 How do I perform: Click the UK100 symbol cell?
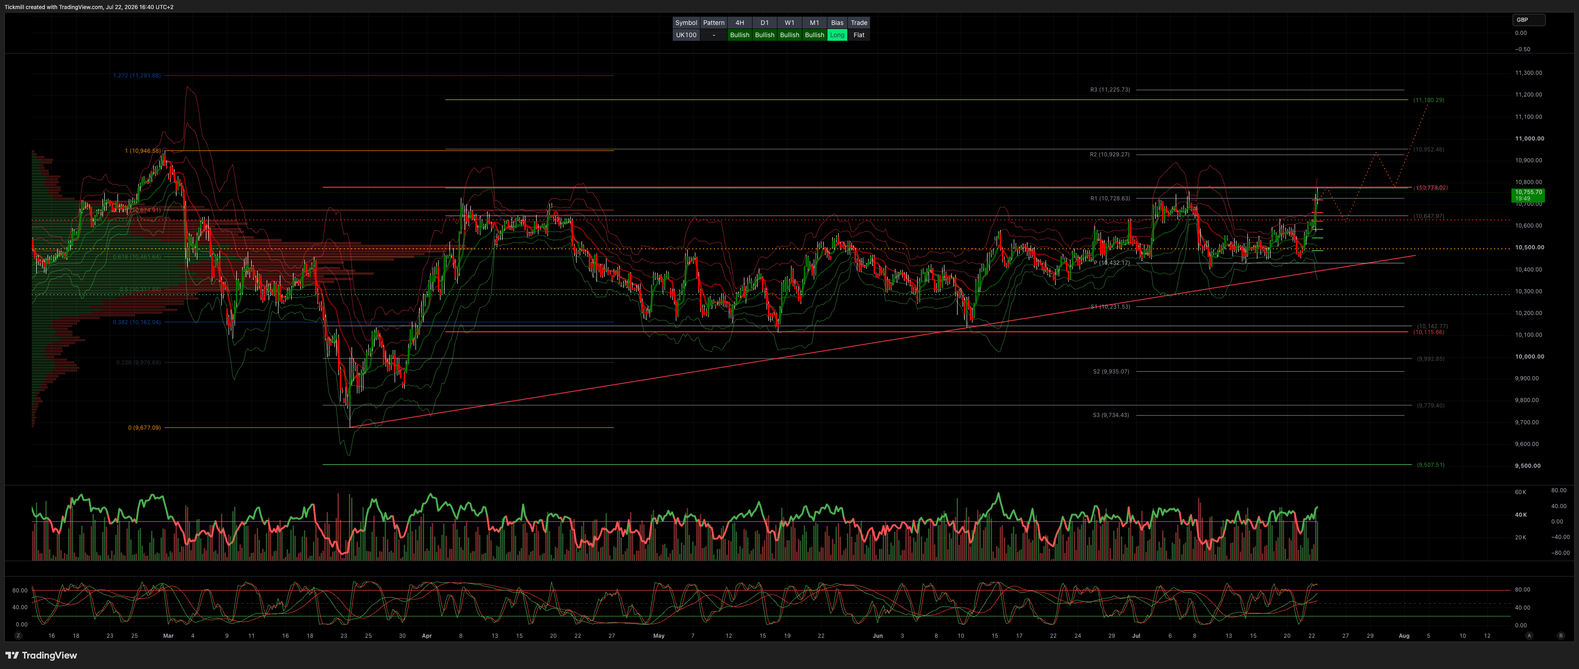pos(686,35)
